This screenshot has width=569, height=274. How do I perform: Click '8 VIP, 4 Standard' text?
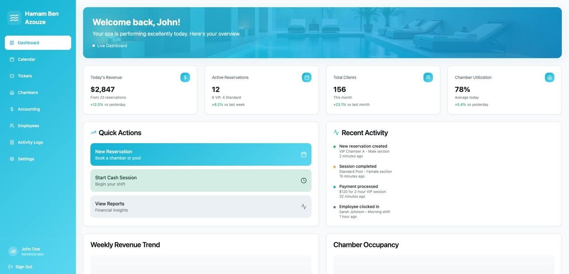(x=227, y=97)
